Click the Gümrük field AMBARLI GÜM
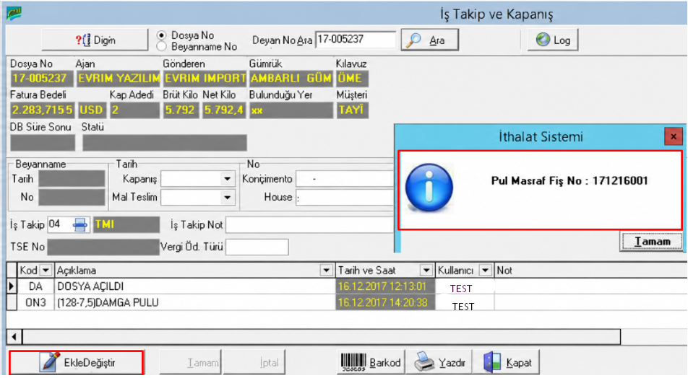Viewport: 688px width, 378px height. 291,79
